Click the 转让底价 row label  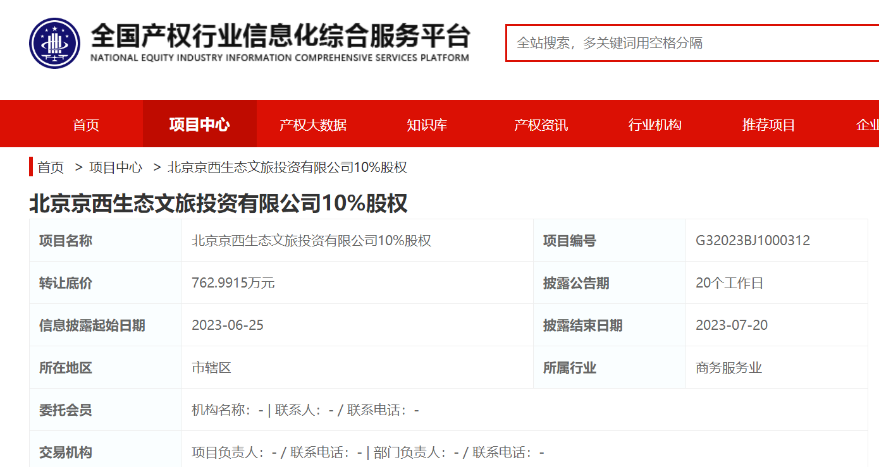[65, 282]
